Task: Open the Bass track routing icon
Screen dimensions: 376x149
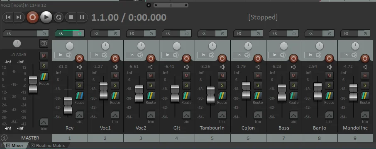Action: 293,96
